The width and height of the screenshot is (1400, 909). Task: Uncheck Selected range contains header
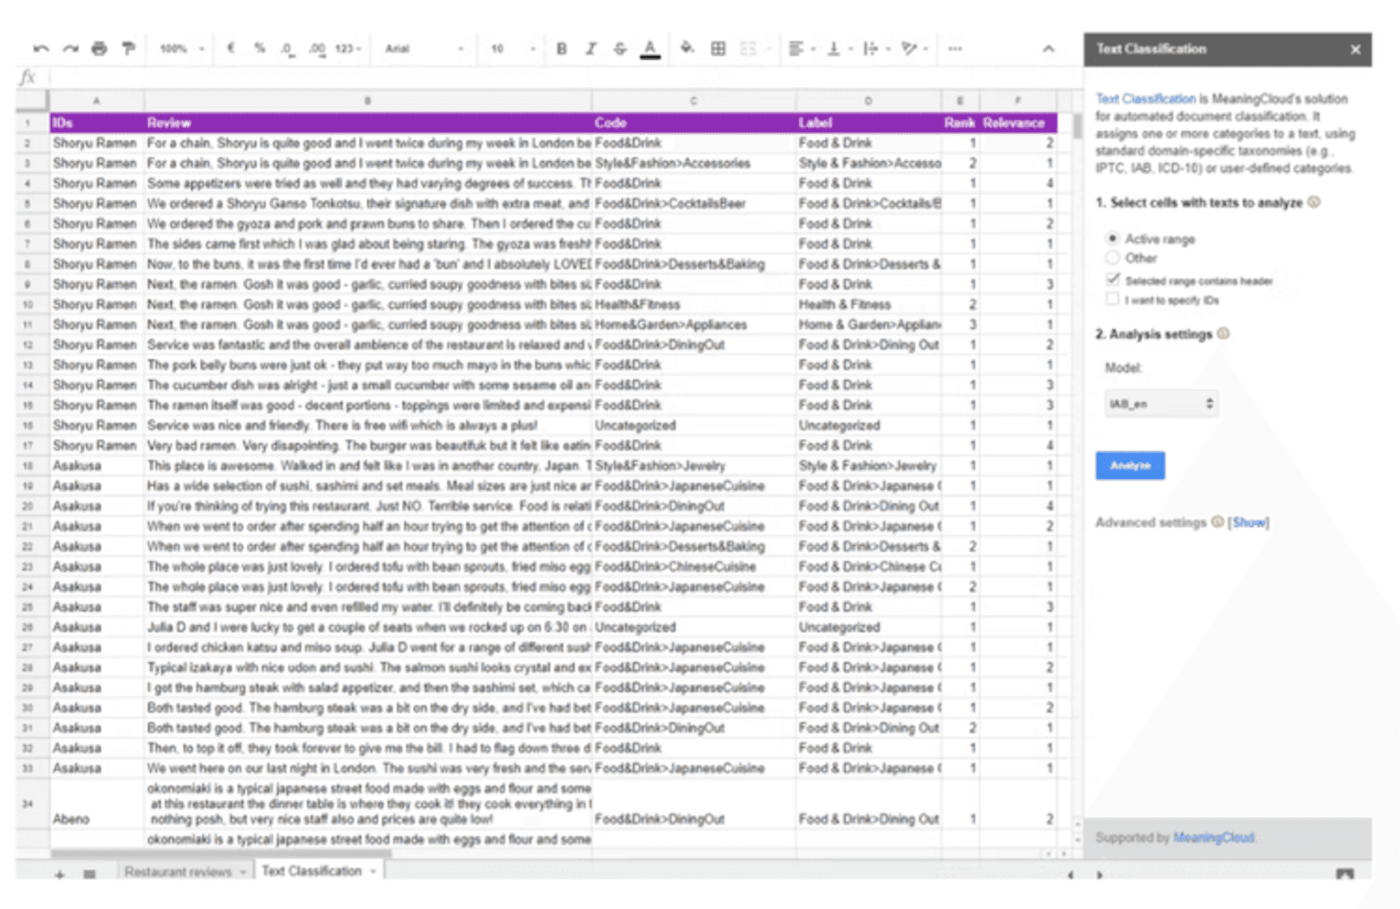tap(1113, 279)
